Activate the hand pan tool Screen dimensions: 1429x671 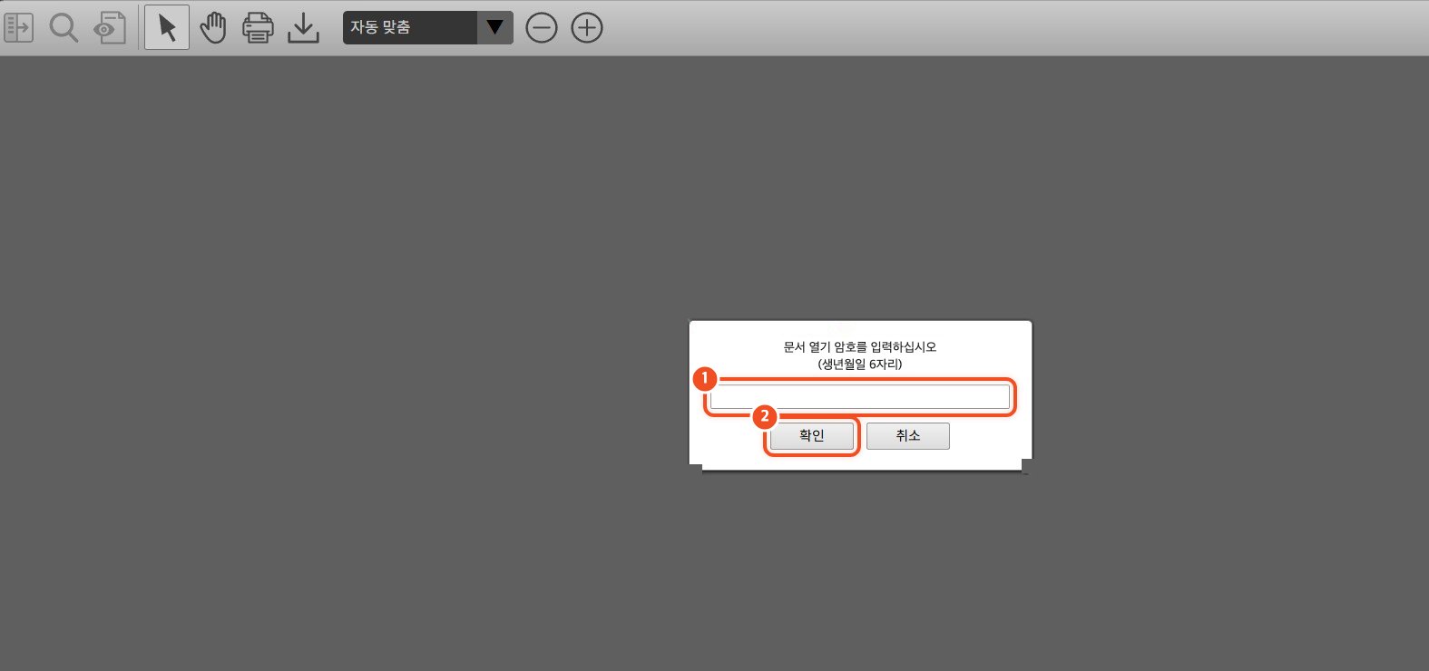(213, 27)
